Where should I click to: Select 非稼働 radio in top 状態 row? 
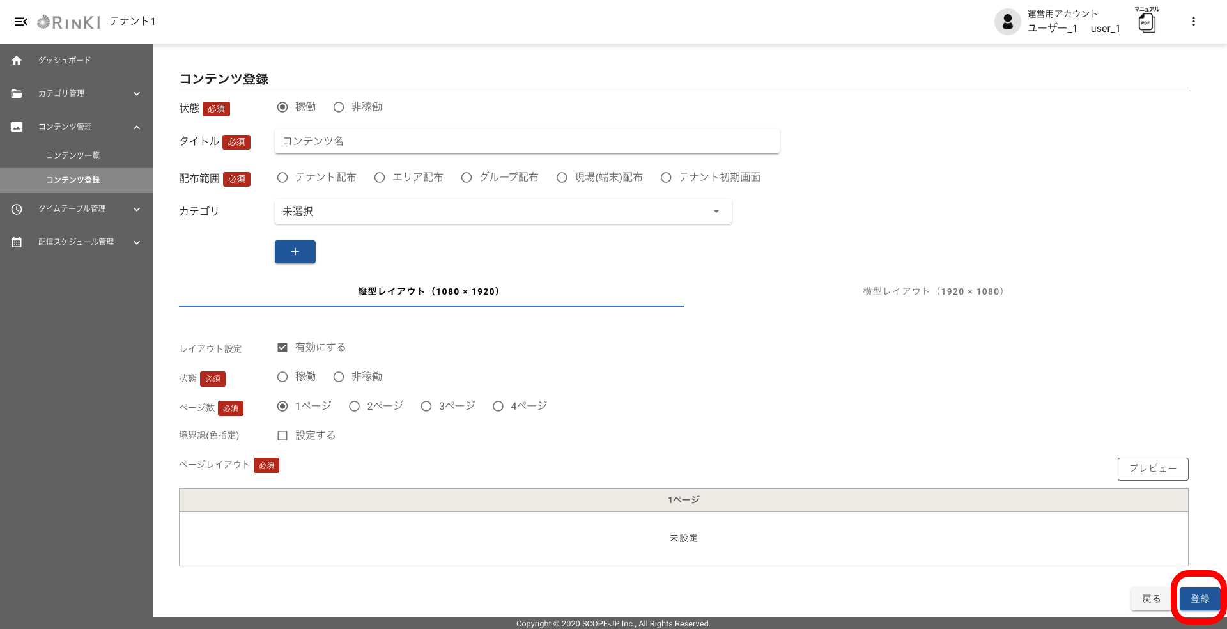click(339, 107)
